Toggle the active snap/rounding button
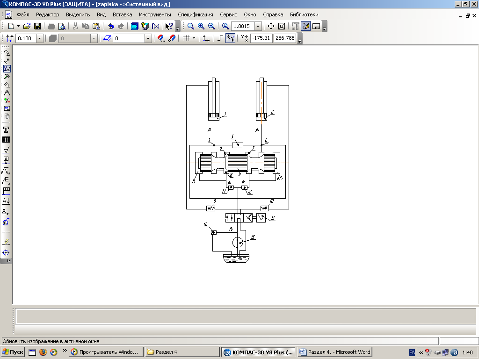479x359 pixels. tap(230, 38)
